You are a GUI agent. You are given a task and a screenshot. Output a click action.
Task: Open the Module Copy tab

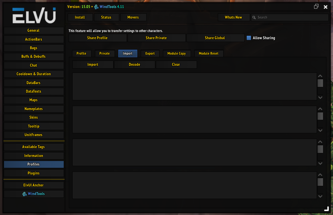177,53
